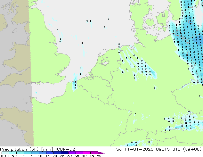Click the magenta legend swatch between 40 and 45

[87, 153]
